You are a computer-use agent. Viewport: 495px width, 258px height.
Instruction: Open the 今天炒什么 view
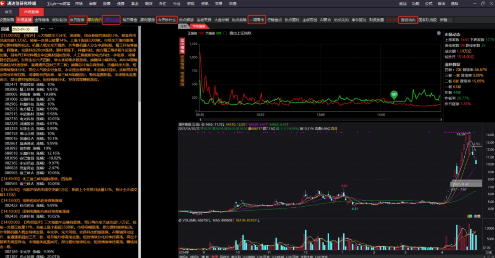click(167, 20)
